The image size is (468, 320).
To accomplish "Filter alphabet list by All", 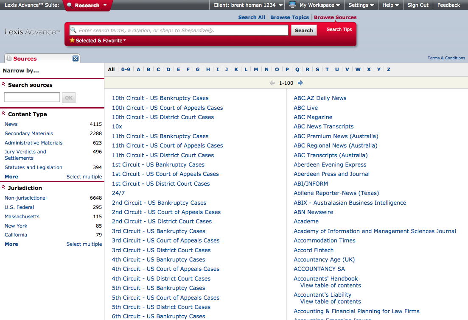I will (111, 70).
